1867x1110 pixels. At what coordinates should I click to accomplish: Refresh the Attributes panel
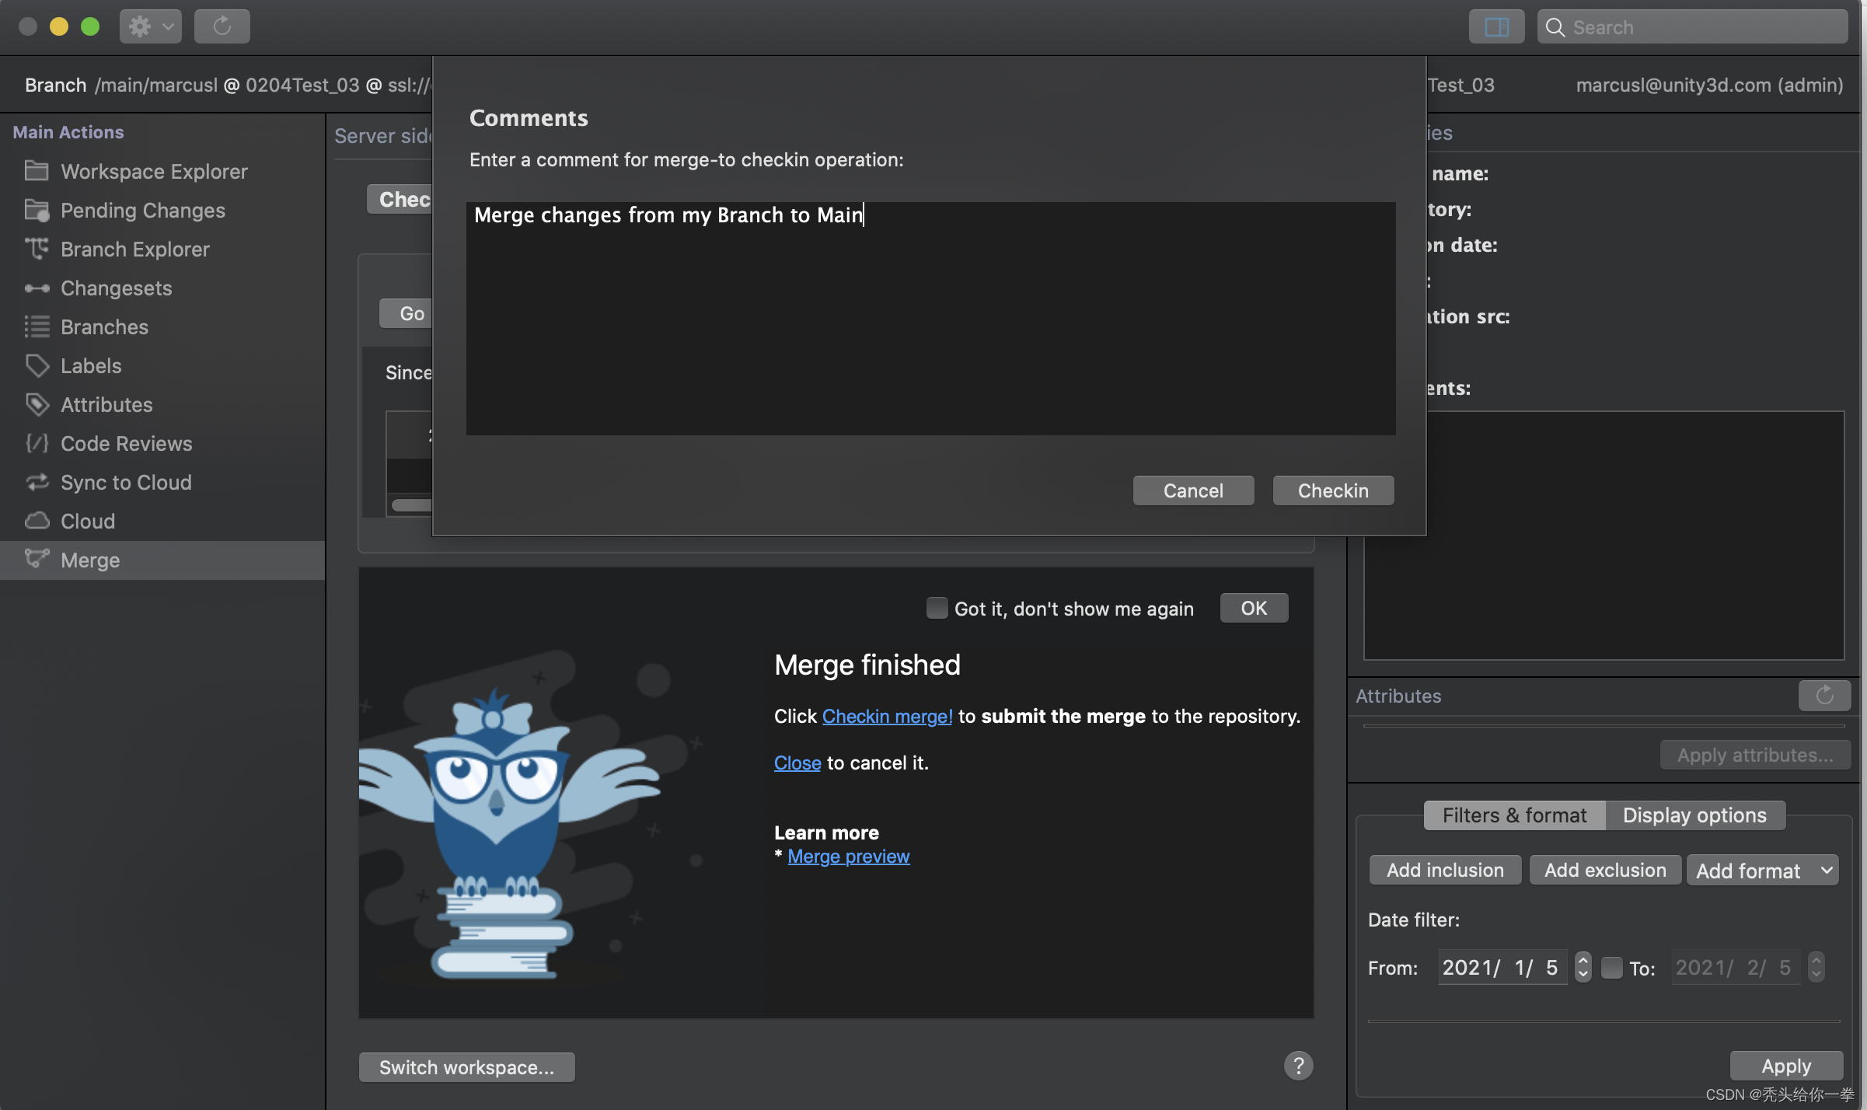(x=1823, y=696)
